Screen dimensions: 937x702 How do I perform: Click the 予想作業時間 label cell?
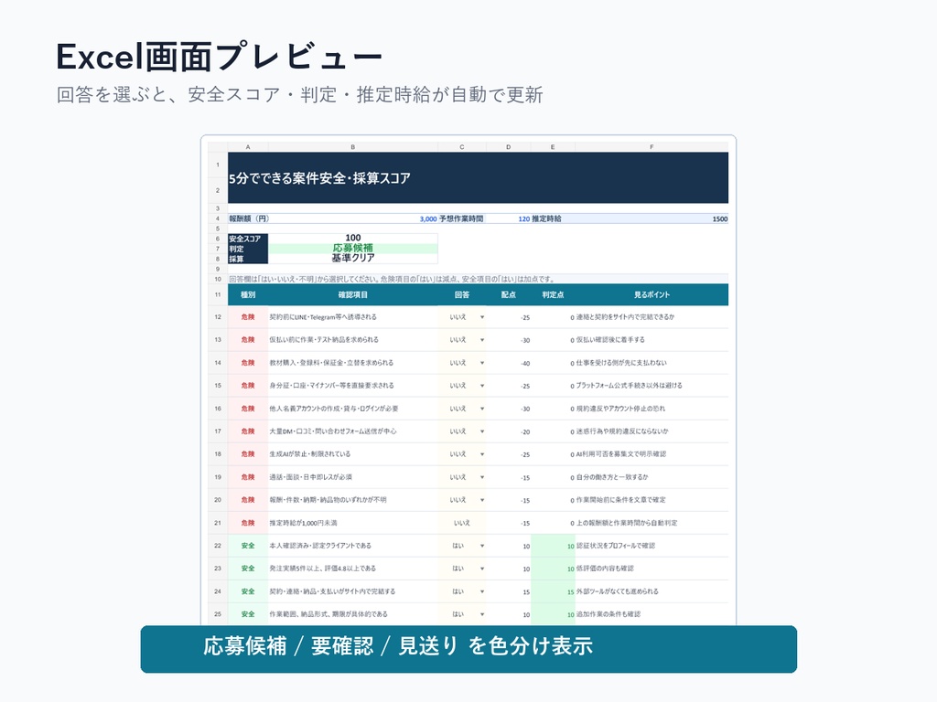pos(462,219)
